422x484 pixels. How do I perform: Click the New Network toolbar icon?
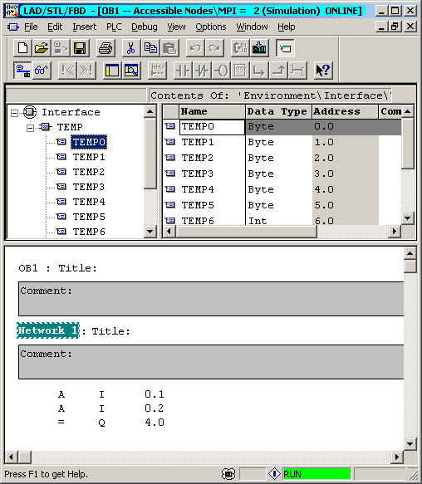click(x=157, y=71)
